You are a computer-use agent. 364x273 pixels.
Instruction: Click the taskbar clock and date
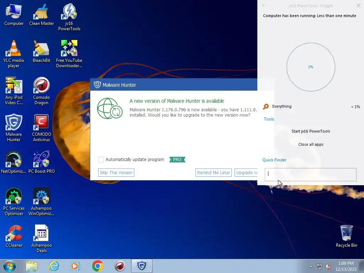click(346, 266)
